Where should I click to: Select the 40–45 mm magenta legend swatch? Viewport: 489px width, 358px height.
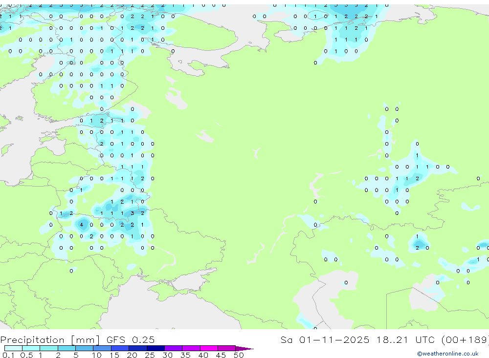(x=209, y=348)
